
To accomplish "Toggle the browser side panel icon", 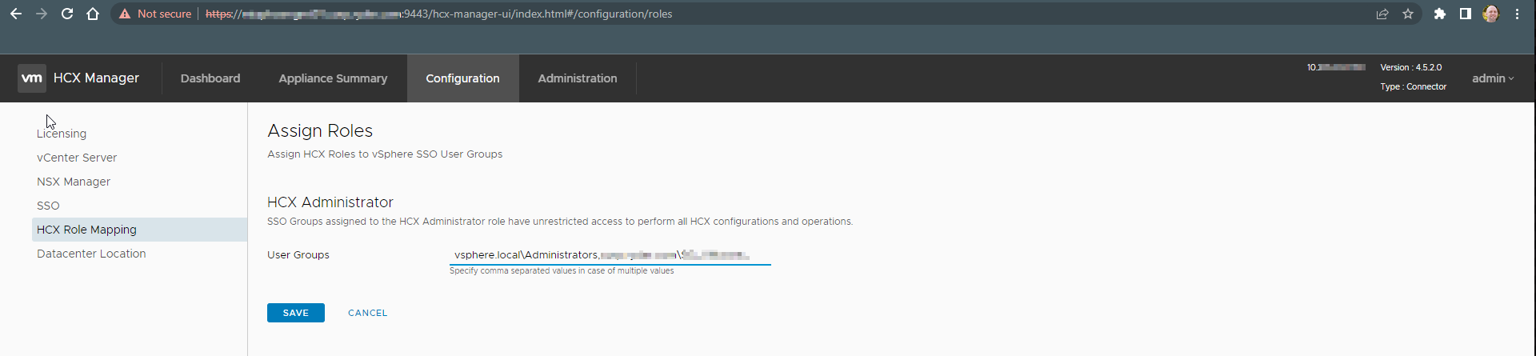I will click(1466, 14).
